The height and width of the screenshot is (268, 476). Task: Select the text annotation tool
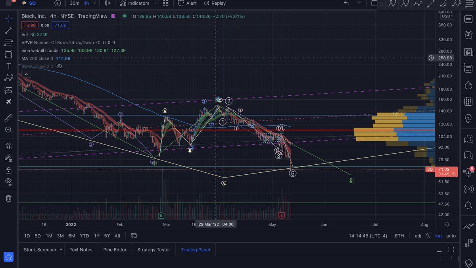click(8, 66)
